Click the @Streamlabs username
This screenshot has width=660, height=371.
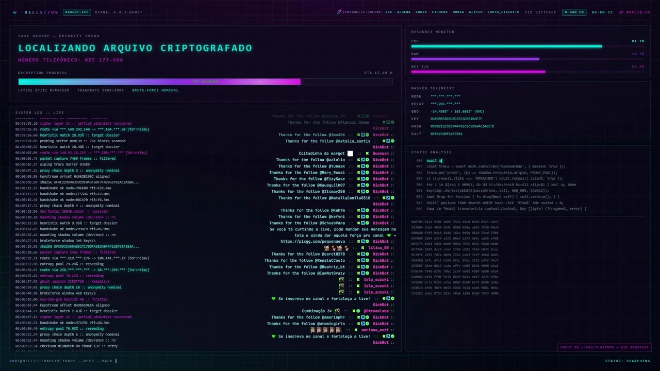[376, 311]
